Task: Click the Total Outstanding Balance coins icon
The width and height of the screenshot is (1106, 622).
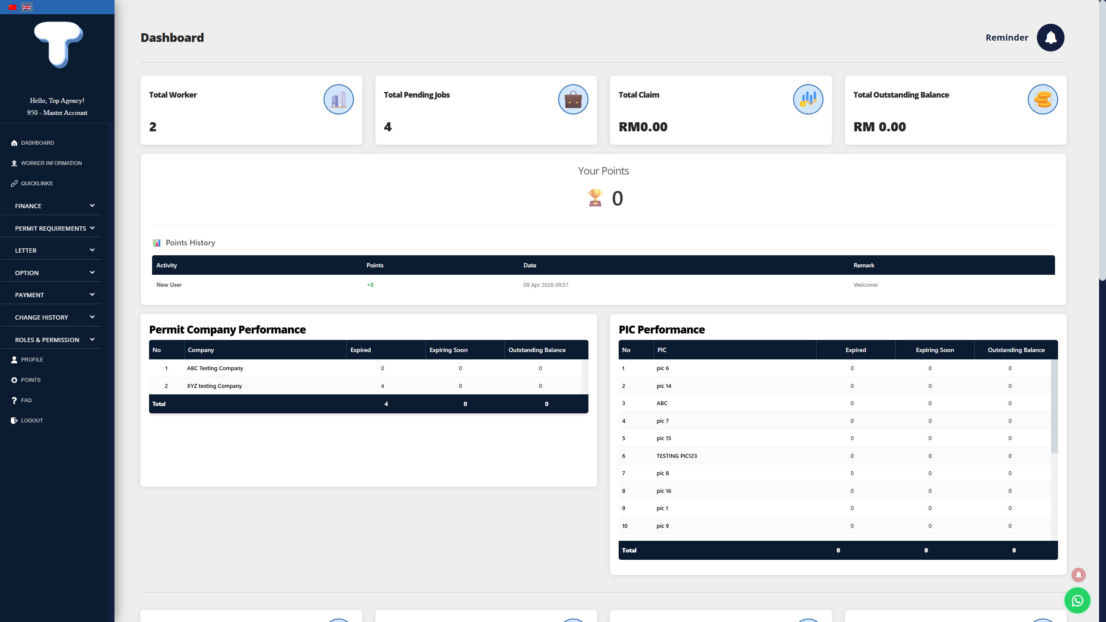Action: pyautogui.click(x=1042, y=99)
